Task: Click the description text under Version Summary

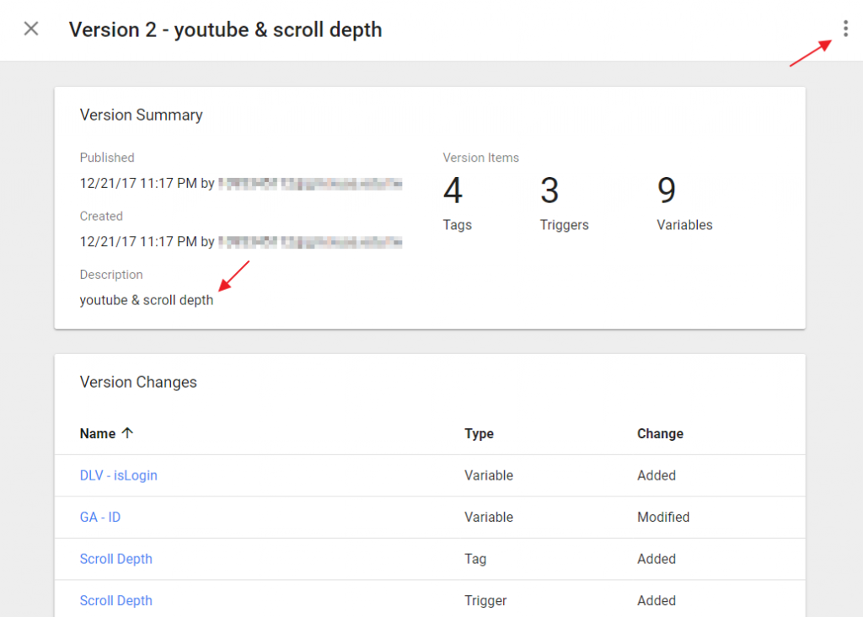Action: 147,300
